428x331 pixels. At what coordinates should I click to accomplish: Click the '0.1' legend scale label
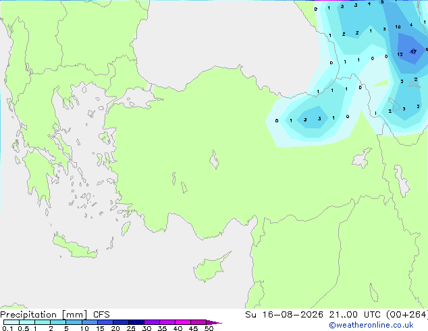click(7, 328)
